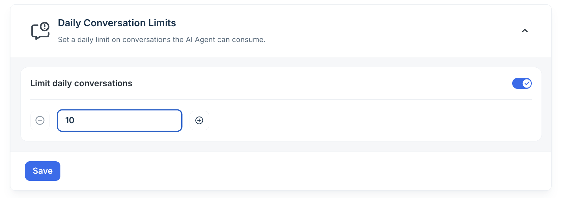Click the blue Save button

pos(43,171)
